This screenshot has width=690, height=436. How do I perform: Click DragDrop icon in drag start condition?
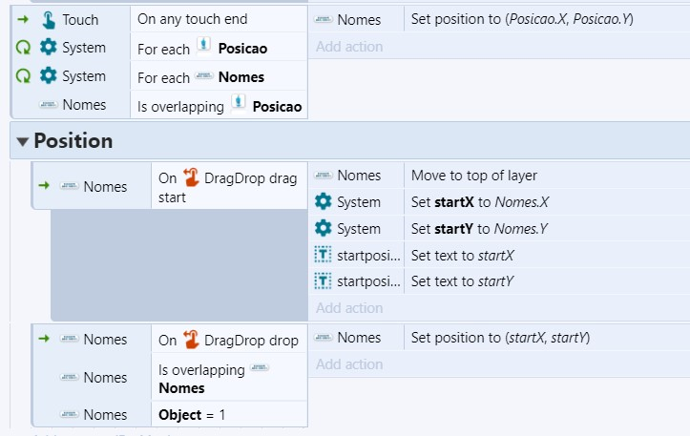click(x=192, y=177)
